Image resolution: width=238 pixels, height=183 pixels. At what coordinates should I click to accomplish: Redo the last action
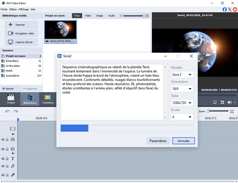[x=15, y=112]
